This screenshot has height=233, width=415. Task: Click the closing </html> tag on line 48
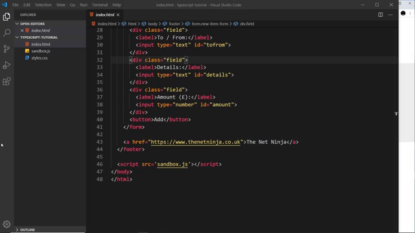point(121,179)
